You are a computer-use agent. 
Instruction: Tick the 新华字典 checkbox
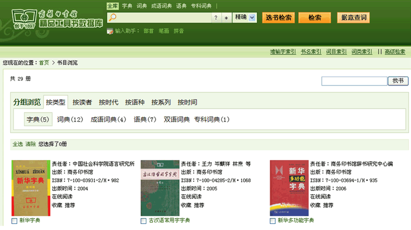(x=15, y=221)
